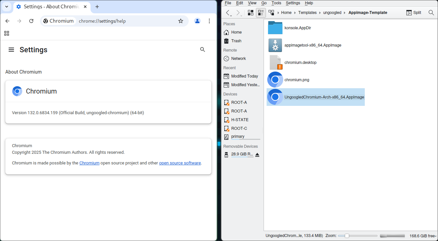Click the Places section header
This screenshot has width=438, height=241.
(x=229, y=24)
